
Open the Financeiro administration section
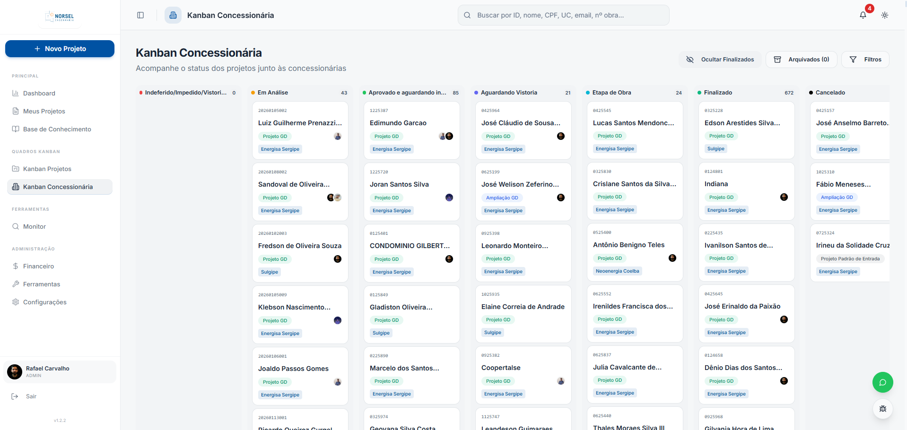pos(38,266)
